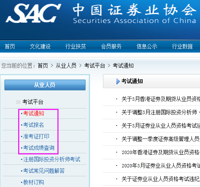Click the SAC logo in header
This screenshot has width=200, height=187.
coord(33,13)
